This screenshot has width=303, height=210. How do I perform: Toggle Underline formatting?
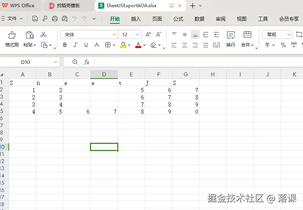point(86,45)
